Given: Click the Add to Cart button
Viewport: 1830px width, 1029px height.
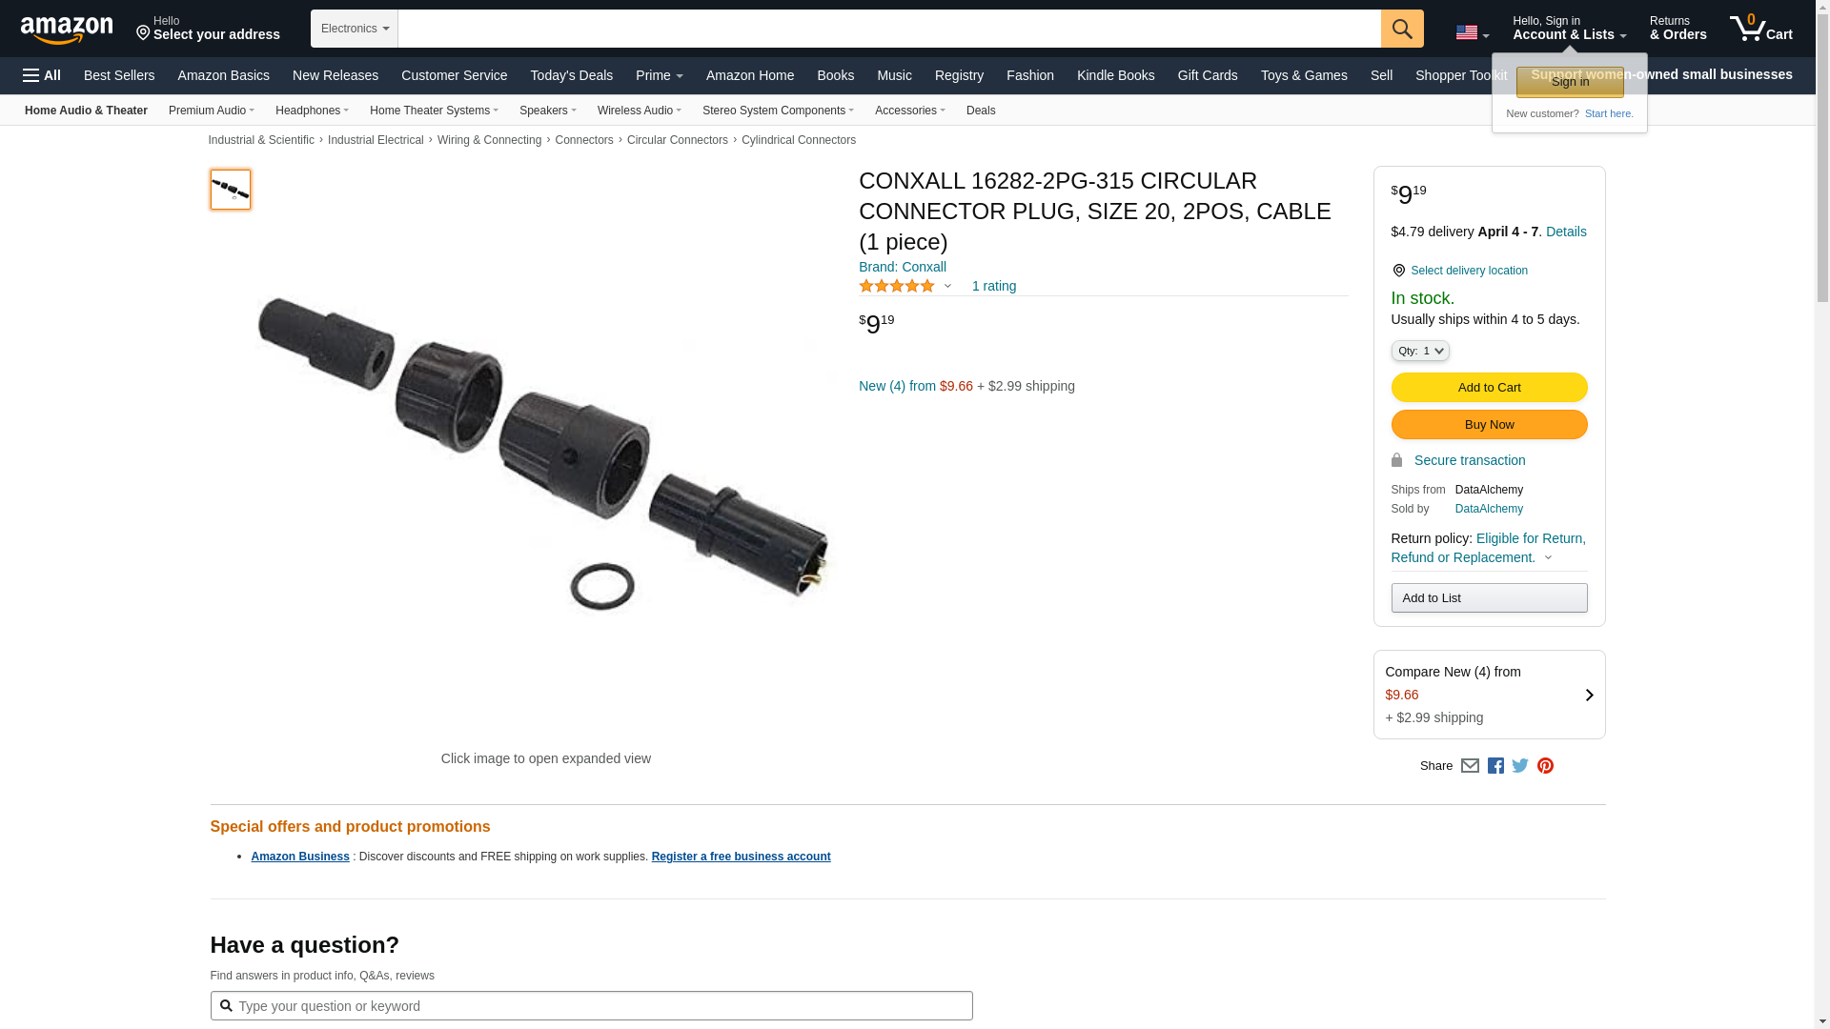Looking at the screenshot, I should pos(1489,388).
